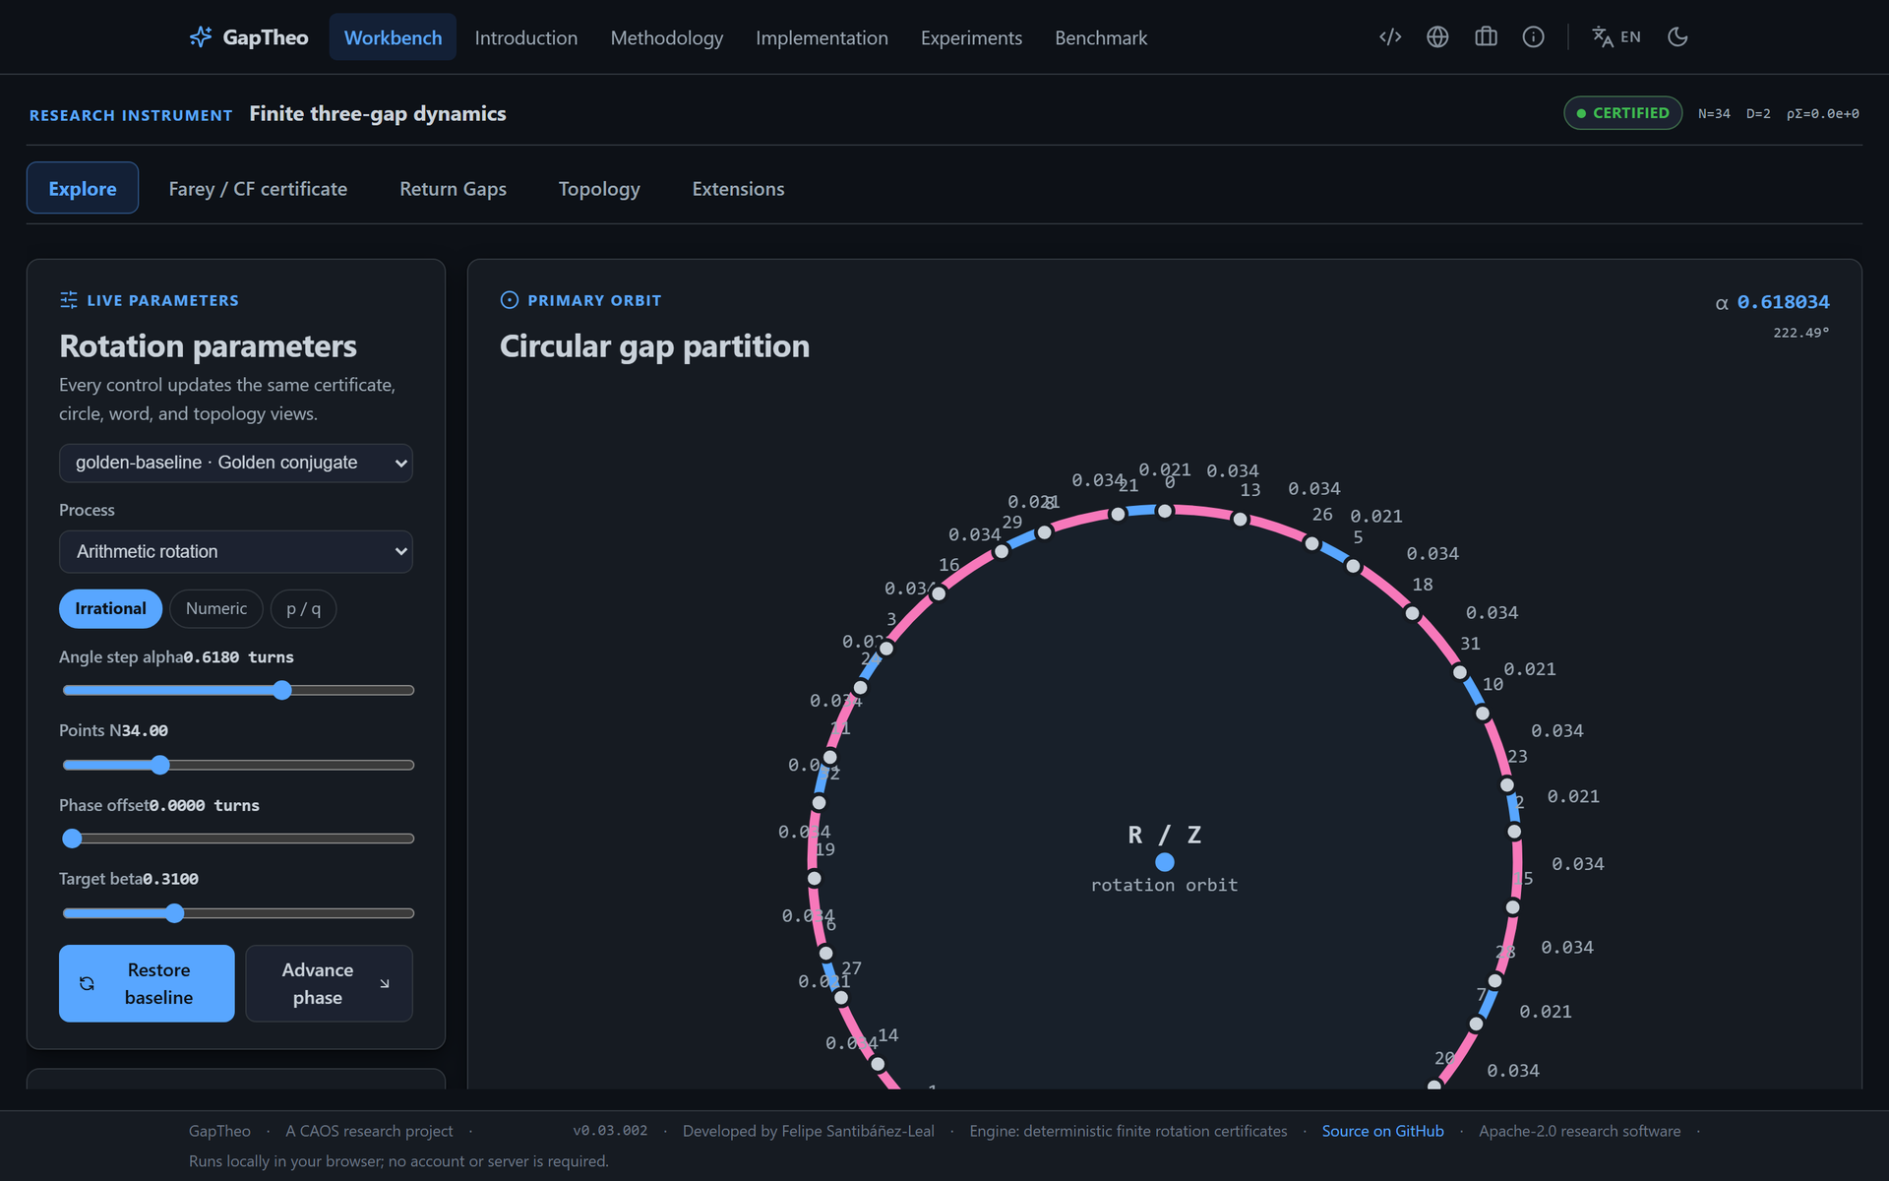Click the Finite three-gap dynamics title

(x=378, y=114)
